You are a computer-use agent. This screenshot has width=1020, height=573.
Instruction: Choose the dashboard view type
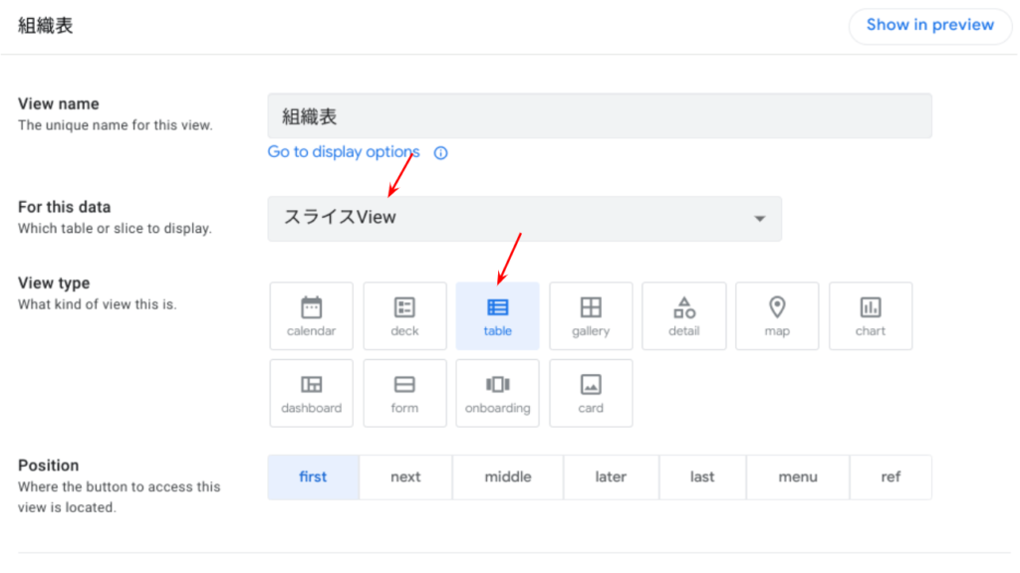[311, 393]
